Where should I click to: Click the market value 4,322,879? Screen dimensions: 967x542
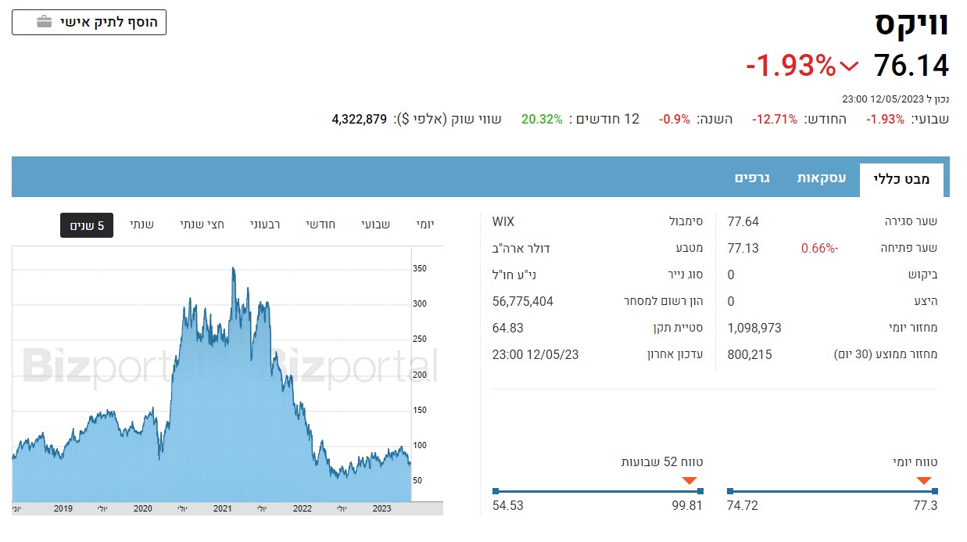360,119
